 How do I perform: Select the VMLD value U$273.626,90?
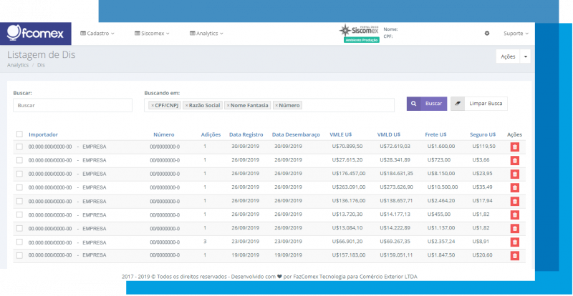(397, 187)
